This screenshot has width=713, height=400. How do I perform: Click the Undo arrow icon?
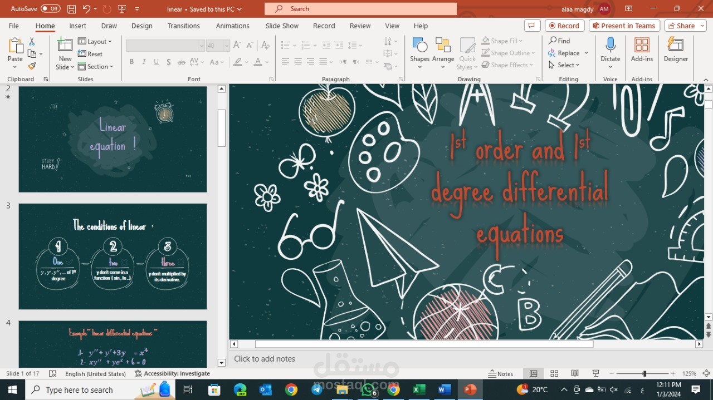tap(86, 9)
